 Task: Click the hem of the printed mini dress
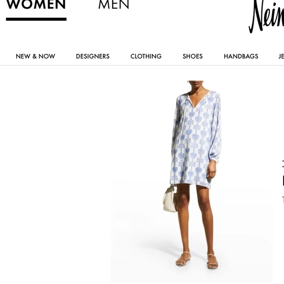[x=191, y=184]
